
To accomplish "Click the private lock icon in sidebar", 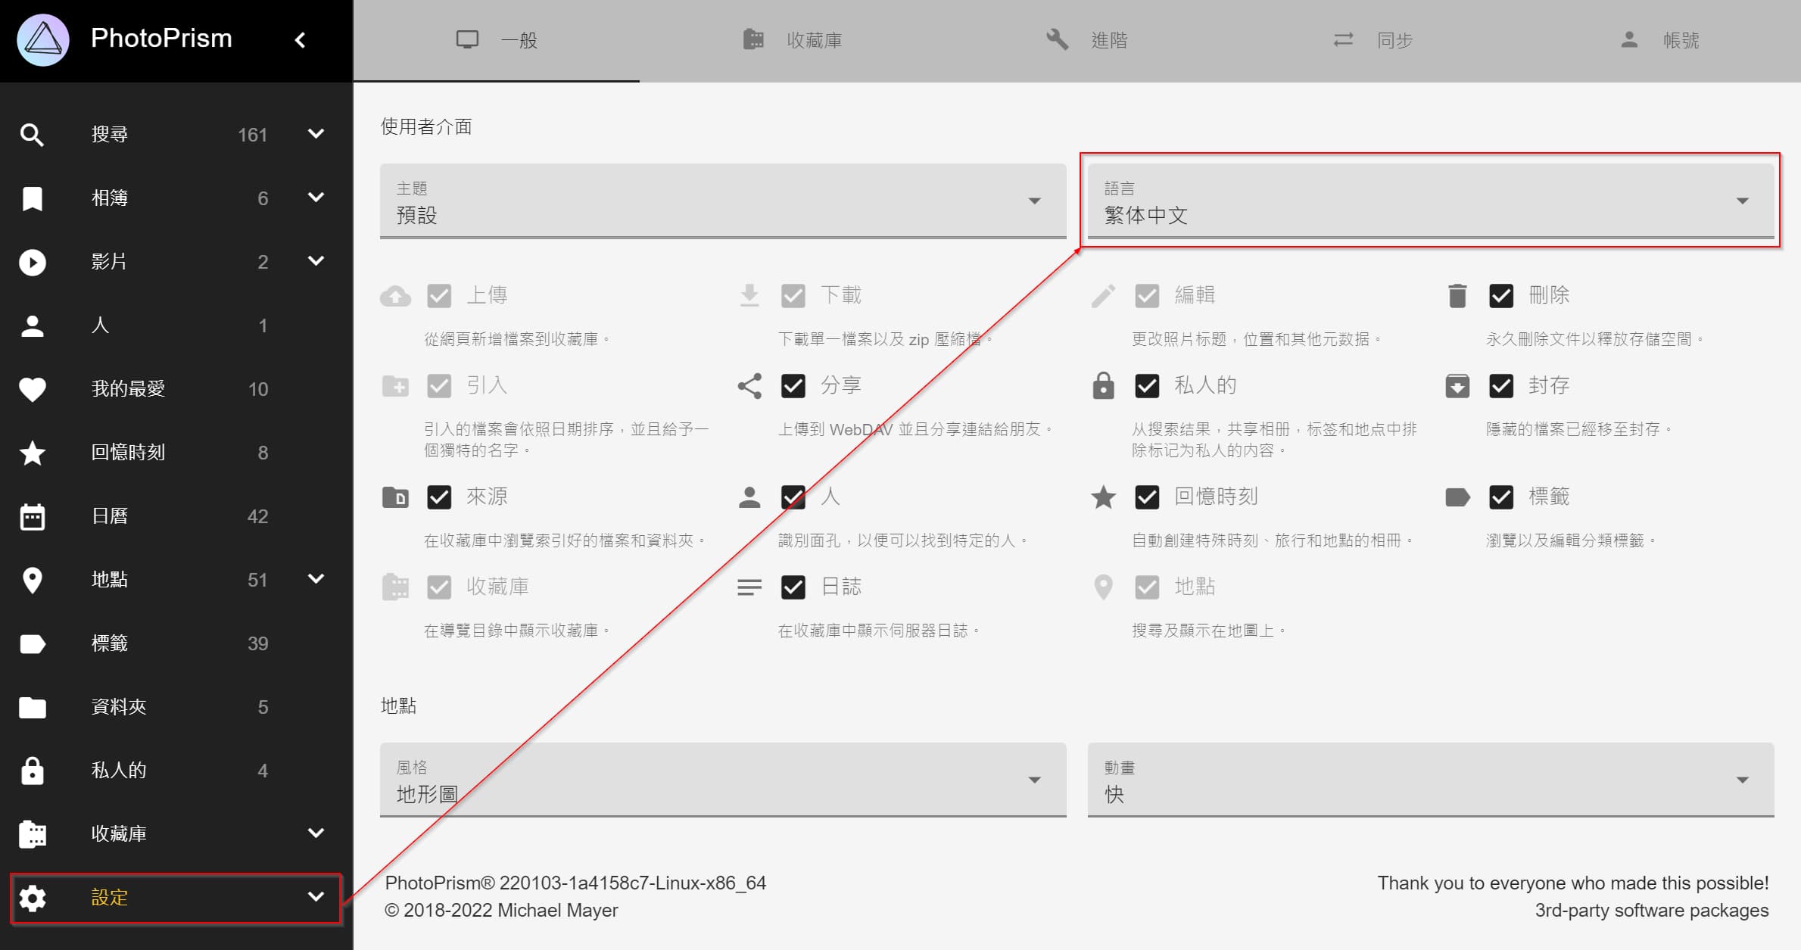I will [x=32, y=771].
